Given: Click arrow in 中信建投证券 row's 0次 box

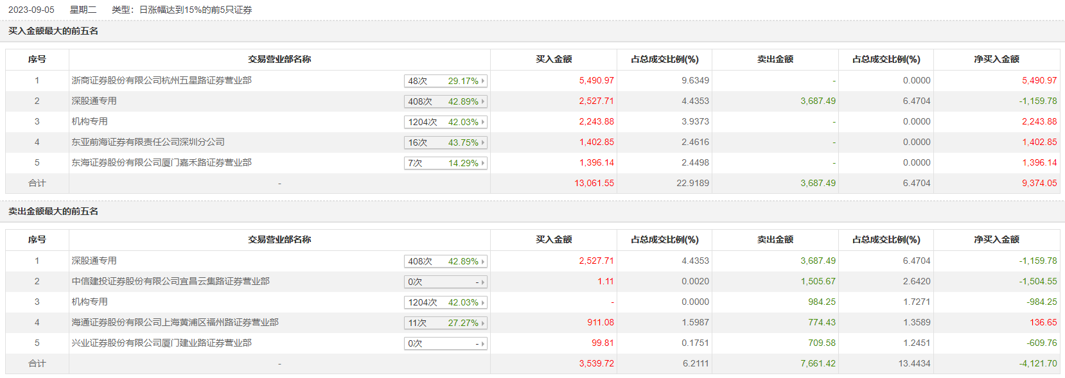Looking at the screenshot, I should (483, 282).
